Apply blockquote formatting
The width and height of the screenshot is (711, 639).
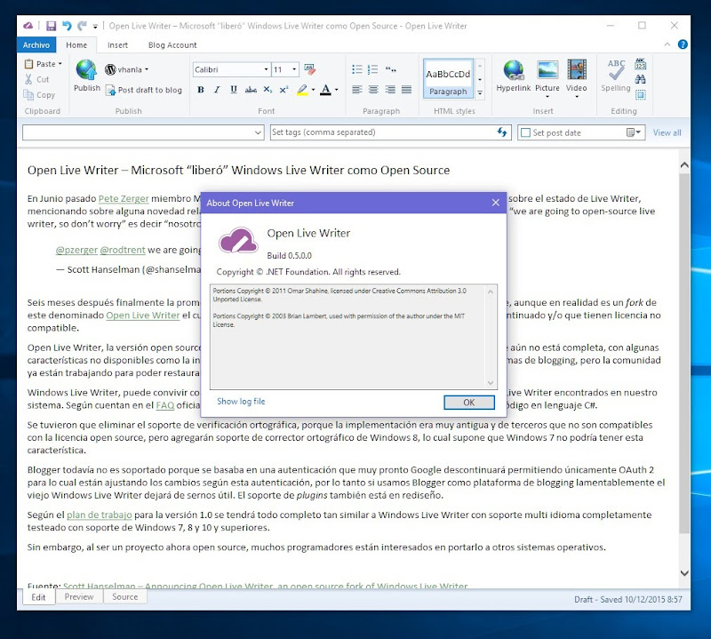pyautogui.click(x=390, y=69)
